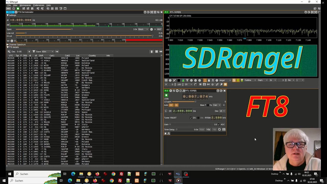The image size is (327, 184).
Task: Start or stop all devices in workspace
Action: 18,8
